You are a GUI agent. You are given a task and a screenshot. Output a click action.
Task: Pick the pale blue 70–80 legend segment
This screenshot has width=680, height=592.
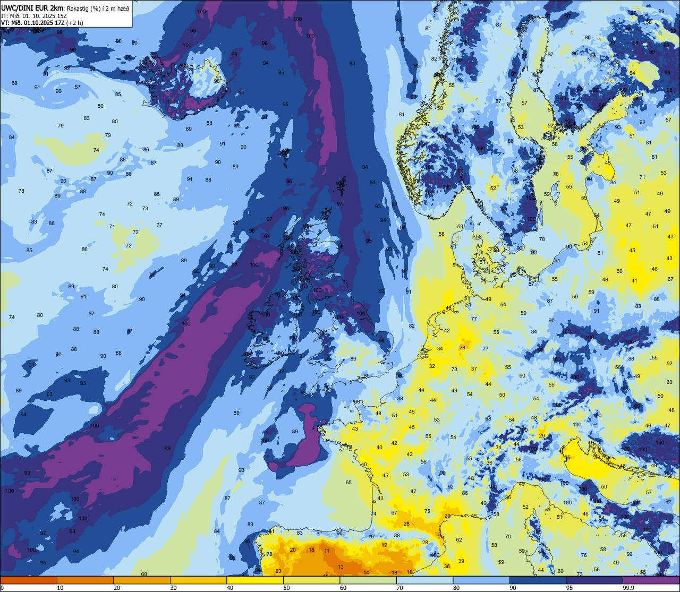[x=424, y=580]
